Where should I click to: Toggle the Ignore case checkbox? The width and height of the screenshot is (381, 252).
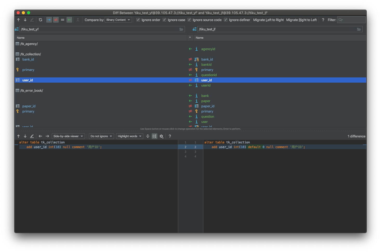[x=164, y=20]
